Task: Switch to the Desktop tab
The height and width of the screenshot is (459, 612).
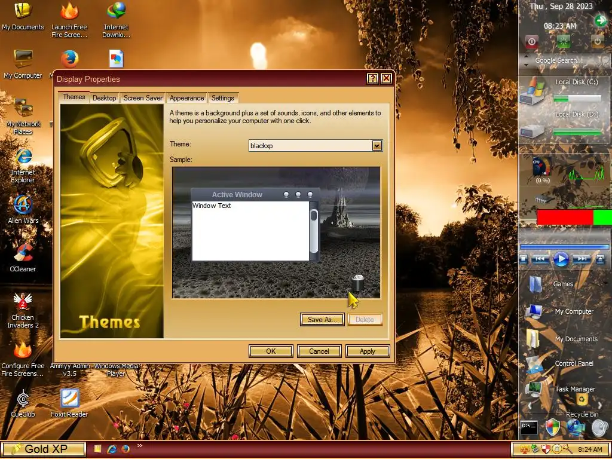Action: pyautogui.click(x=104, y=98)
